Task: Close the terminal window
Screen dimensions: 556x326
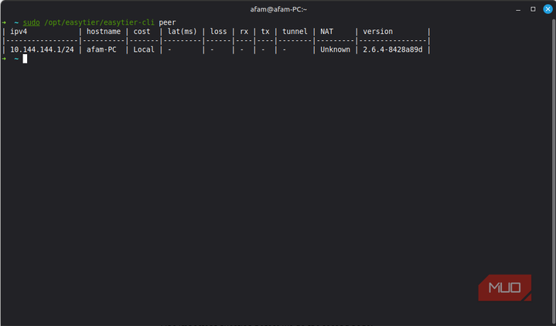Action: click(547, 9)
